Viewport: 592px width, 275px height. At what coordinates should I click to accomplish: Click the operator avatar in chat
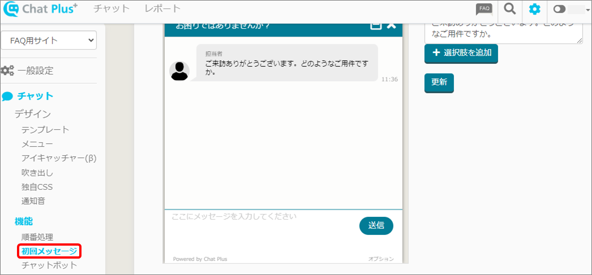click(179, 71)
